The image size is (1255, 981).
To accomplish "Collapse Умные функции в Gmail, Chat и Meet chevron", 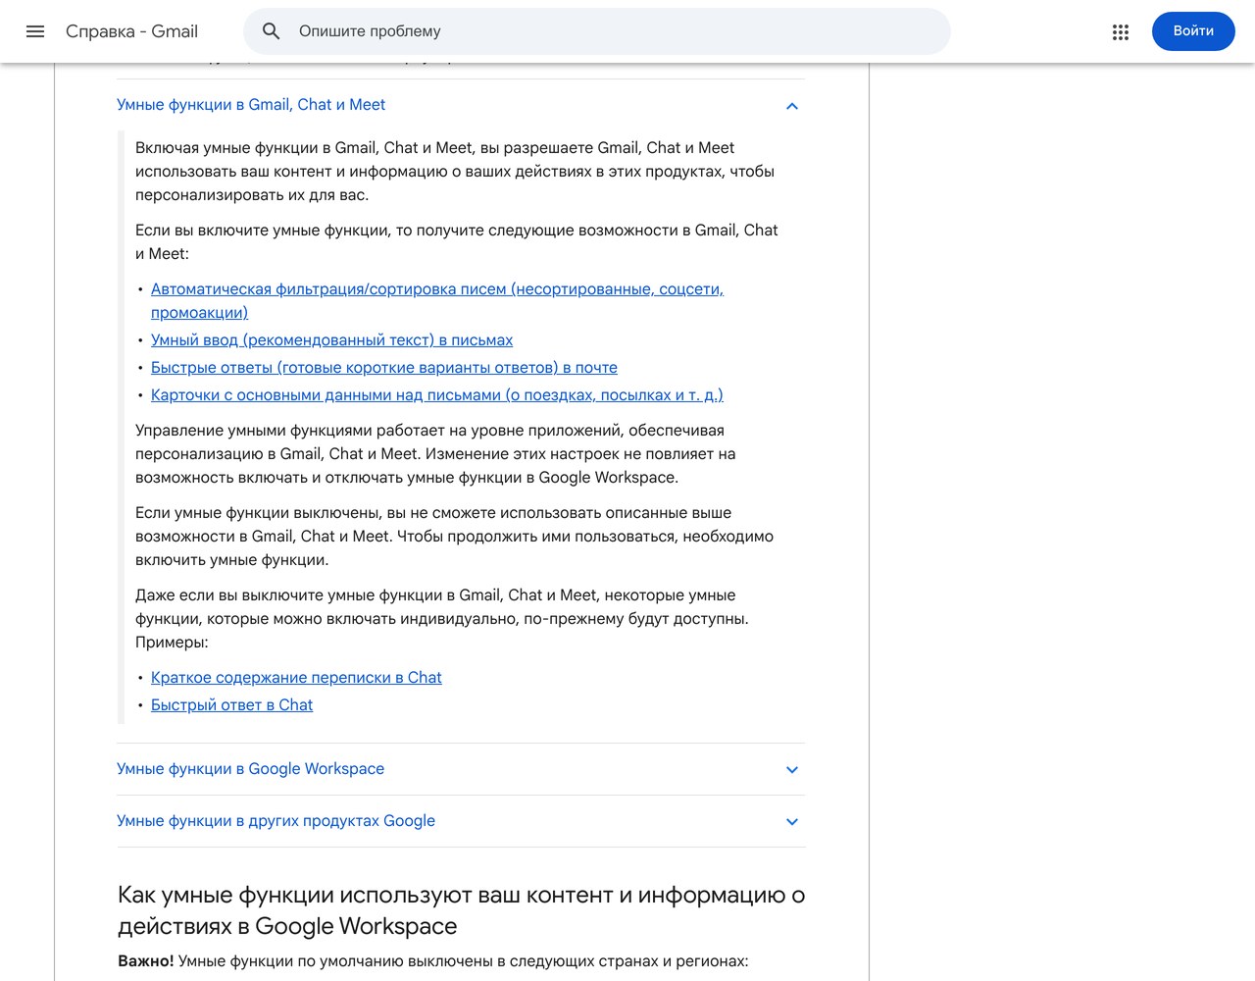I will click(x=792, y=106).
